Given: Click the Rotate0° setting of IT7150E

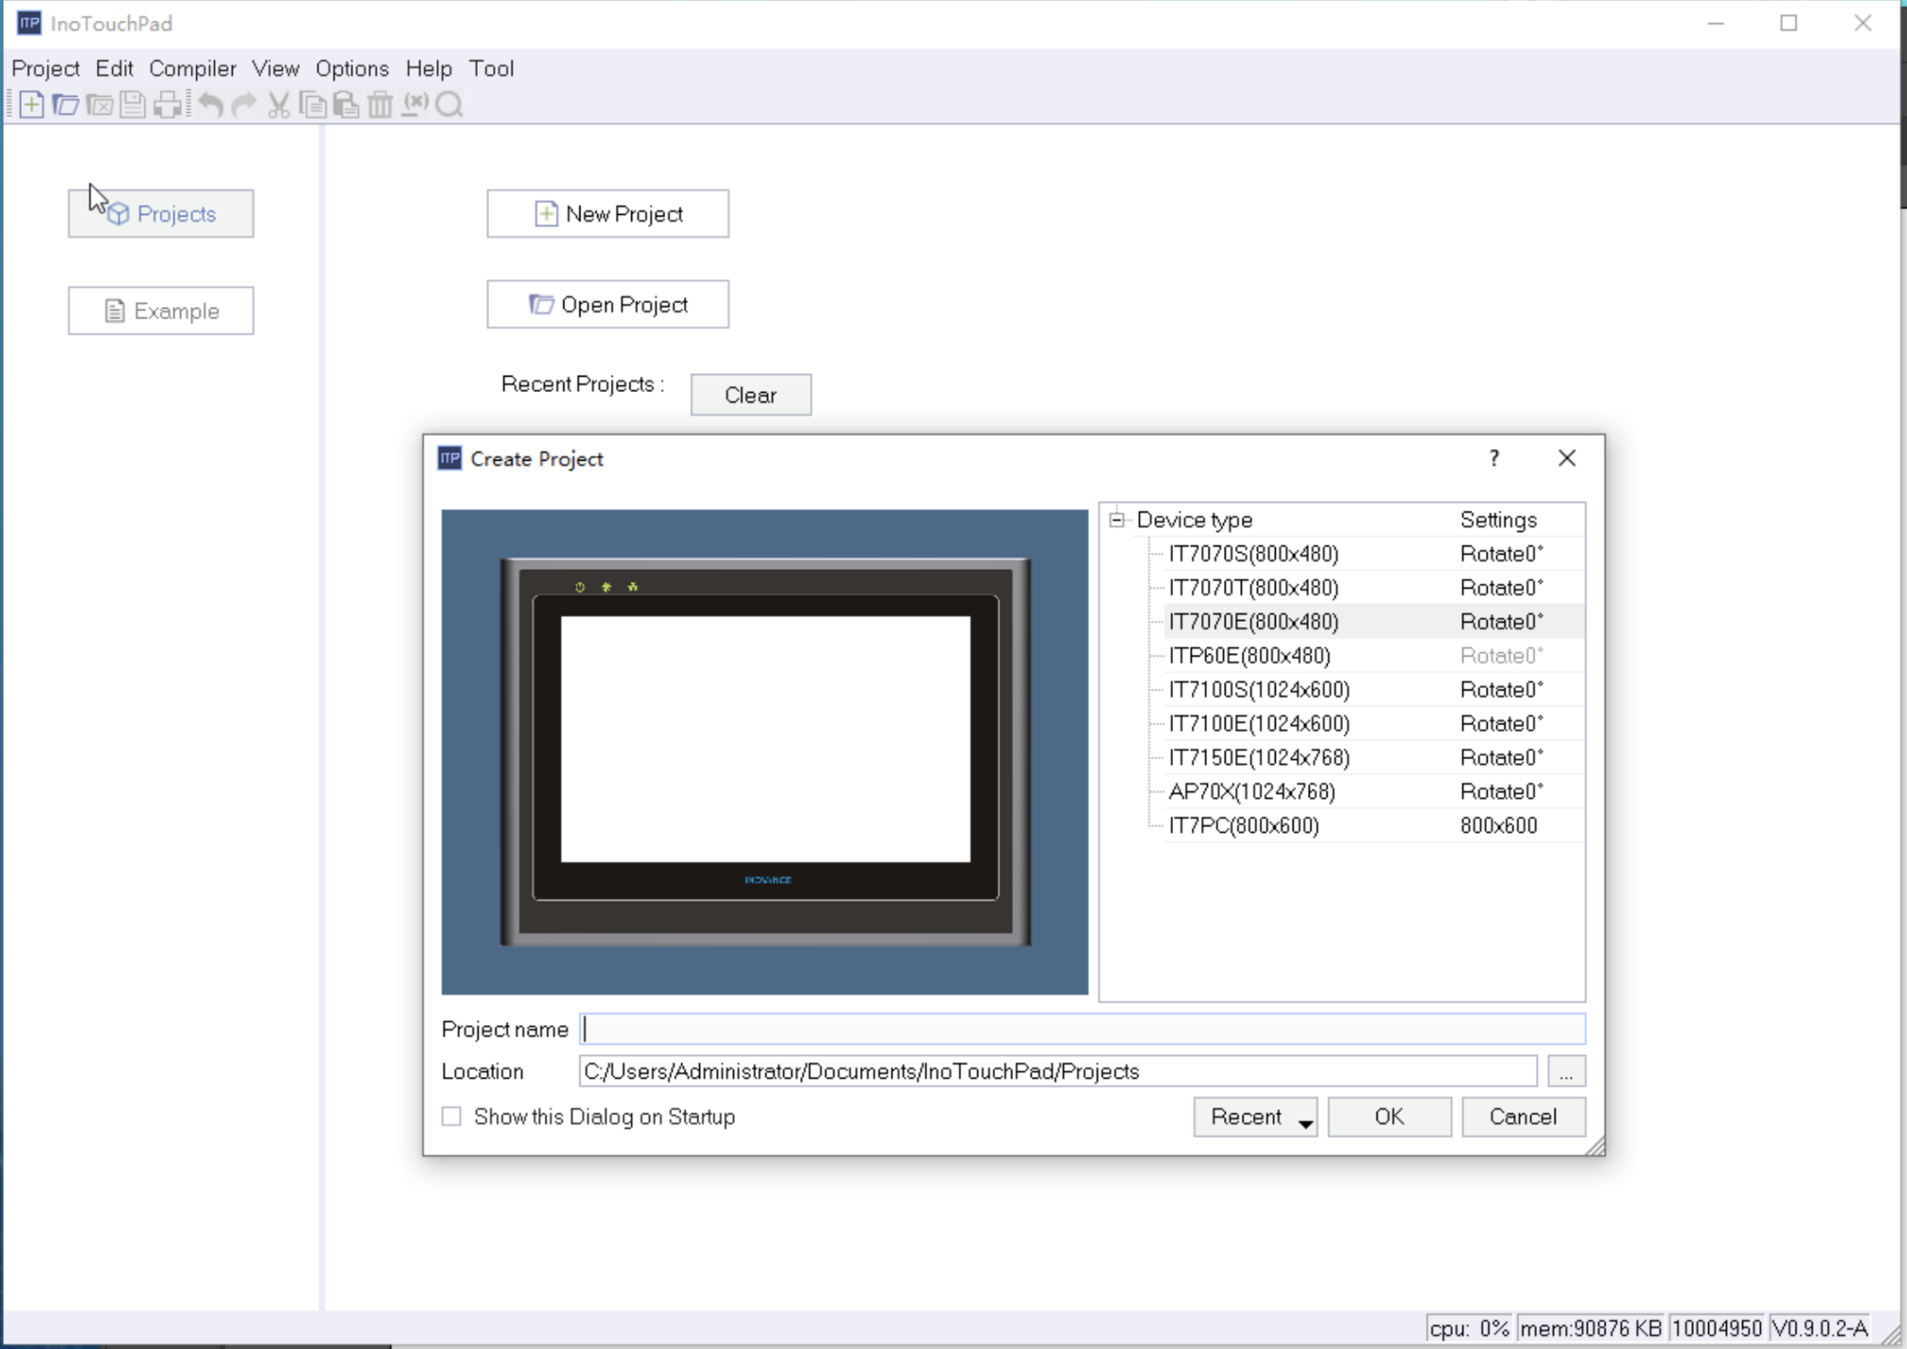Looking at the screenshot, I should [1502, 757].
